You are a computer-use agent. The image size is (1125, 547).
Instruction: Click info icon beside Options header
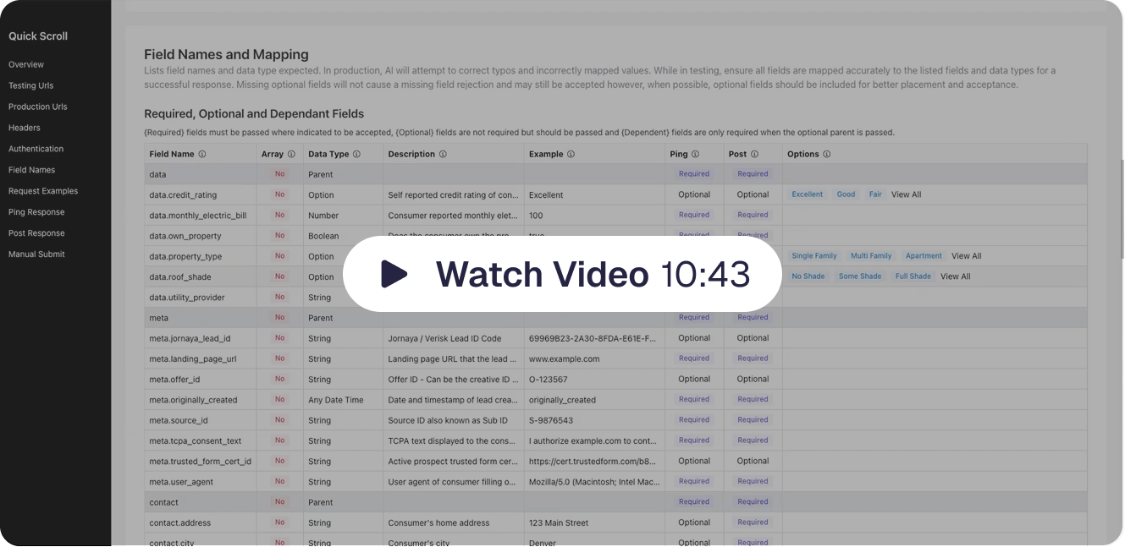826,155
